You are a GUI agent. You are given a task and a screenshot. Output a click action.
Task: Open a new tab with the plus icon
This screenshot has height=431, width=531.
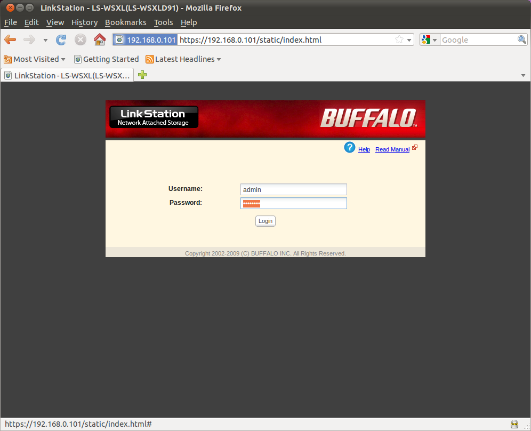pyautogui.click(x=142, y=75)
